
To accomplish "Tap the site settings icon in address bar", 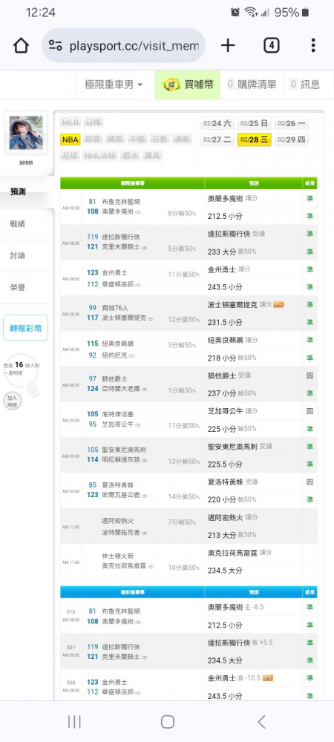I will (56, 46).
